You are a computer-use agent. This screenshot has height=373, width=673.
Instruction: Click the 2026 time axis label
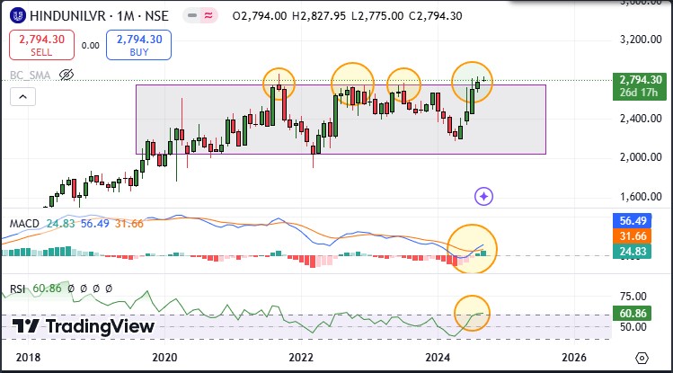pyautogui.click(x=574, y=358)
